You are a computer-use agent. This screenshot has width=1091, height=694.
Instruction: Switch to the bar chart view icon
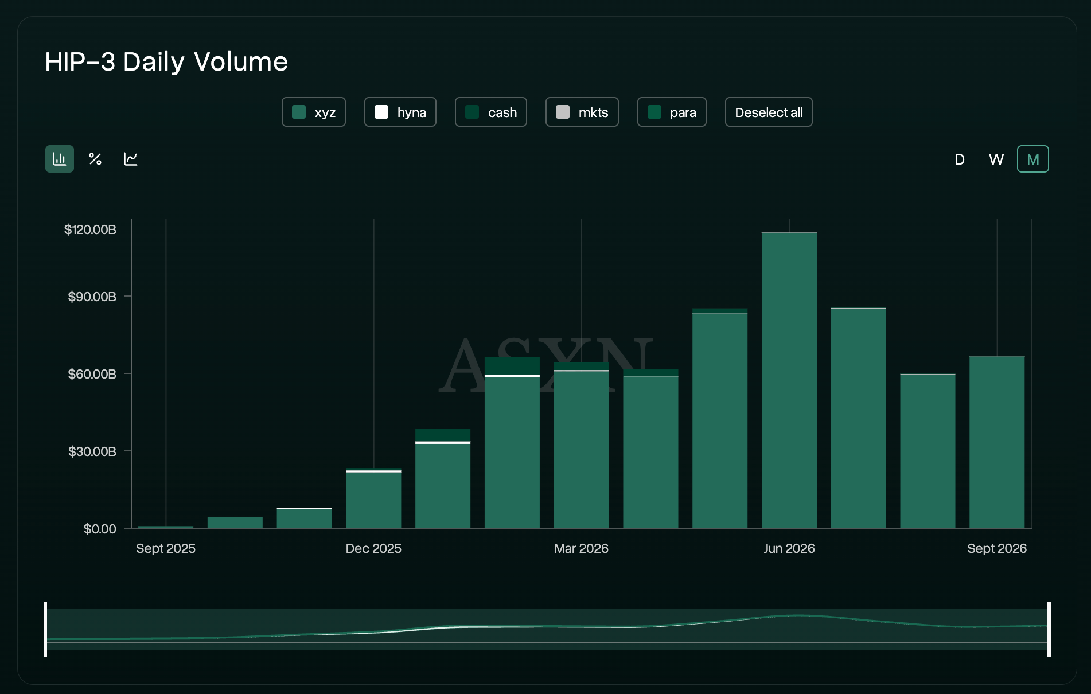(x=60, y=159)
